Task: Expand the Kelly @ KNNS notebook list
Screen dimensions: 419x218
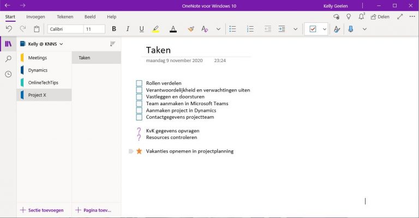Action: 41,44
